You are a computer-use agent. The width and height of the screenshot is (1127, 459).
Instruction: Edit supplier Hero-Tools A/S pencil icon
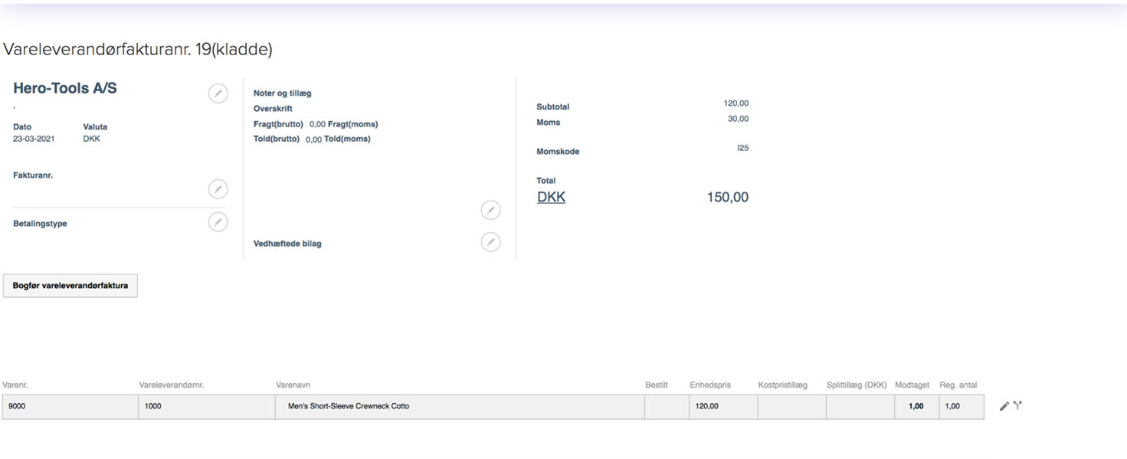(218, 93)
